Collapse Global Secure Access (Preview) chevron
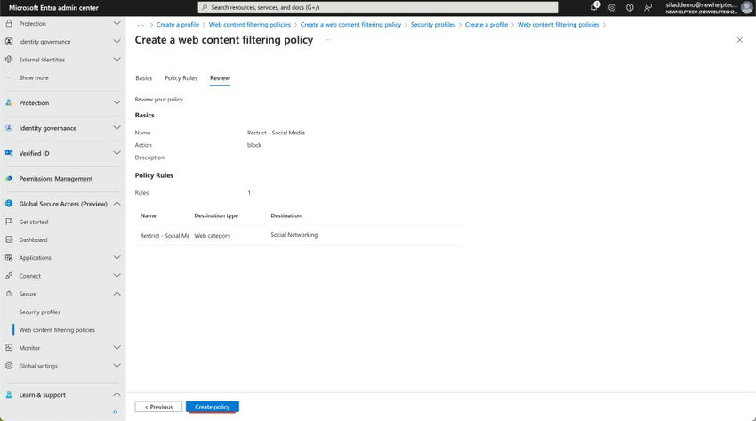756x421 pixels. [117, 204]
